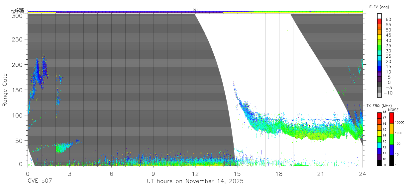This screenshot has width=408, height=188.
Task: Click the 300 tick label on Range Gate axis
Action: pos(17,16)
